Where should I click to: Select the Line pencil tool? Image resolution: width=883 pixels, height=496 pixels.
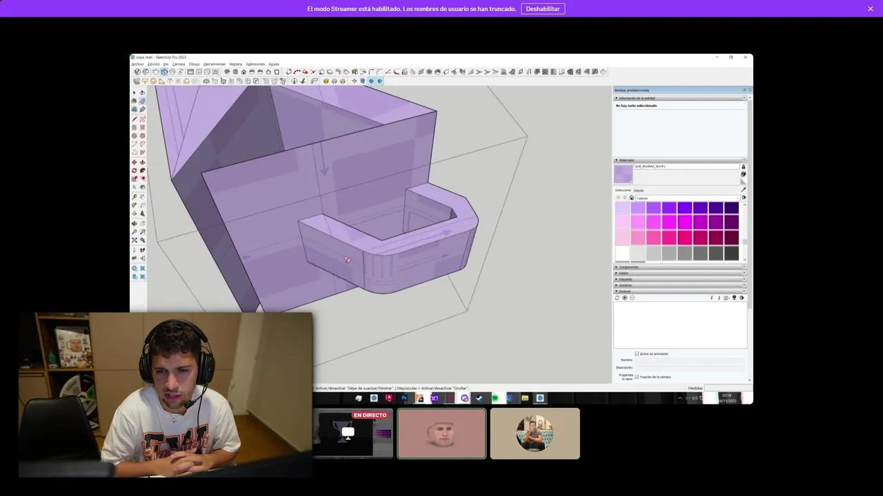point(135,118)
